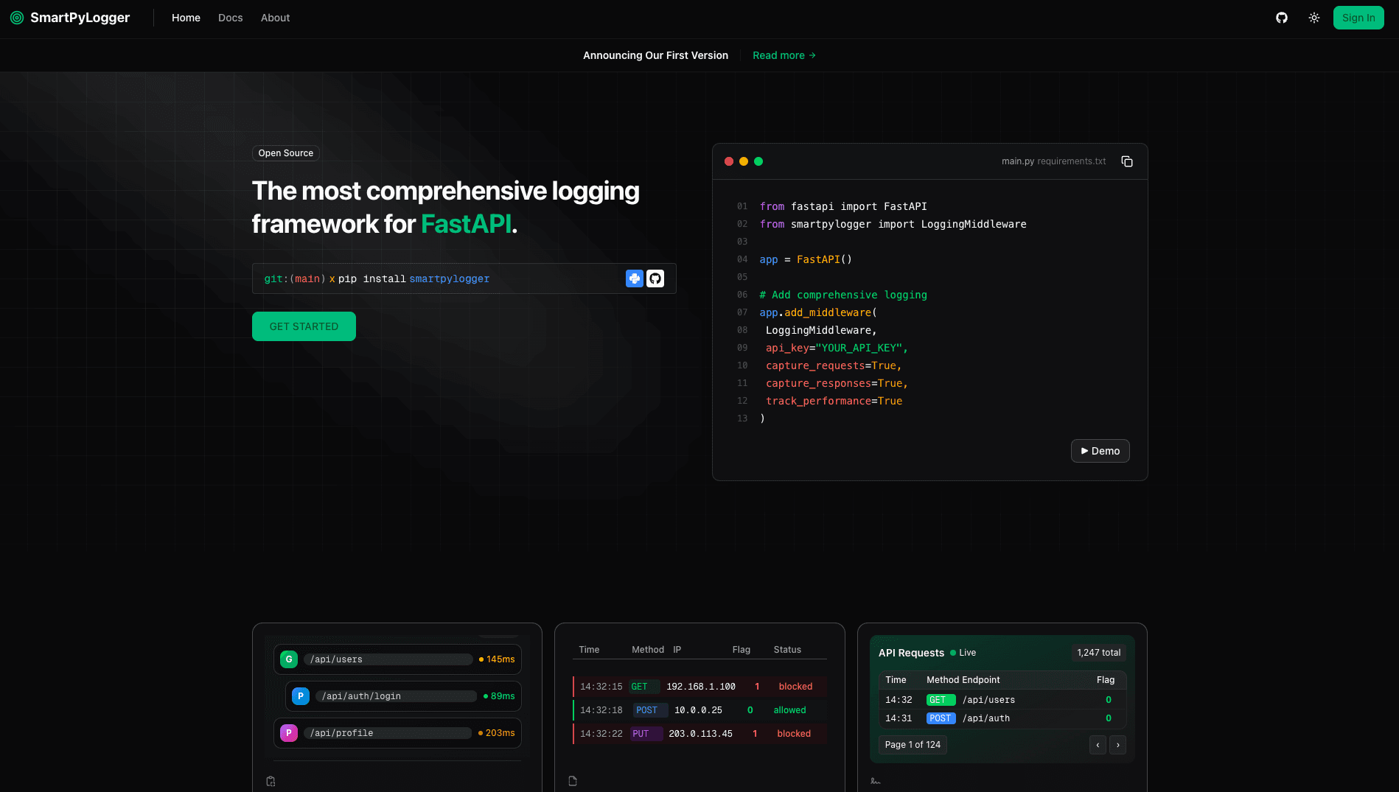Click the SmartPyLogger target logo icon

(x=17, y=17)
